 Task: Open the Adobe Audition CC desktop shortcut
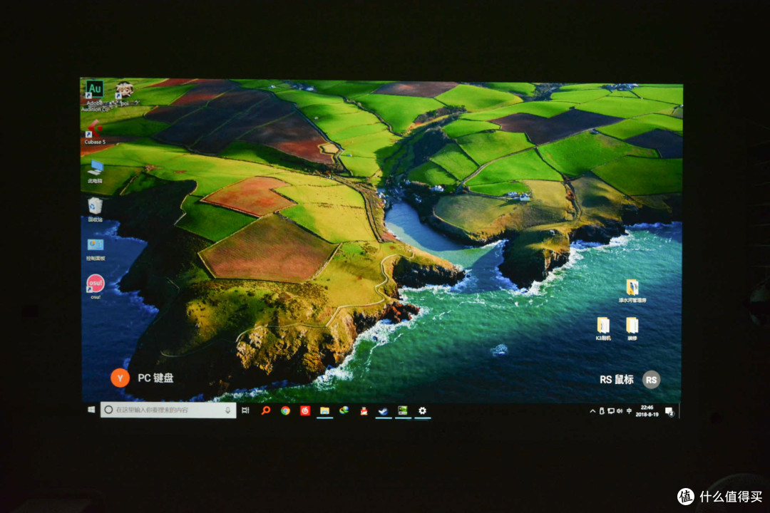pyautogui.click(x=95, y=95)
